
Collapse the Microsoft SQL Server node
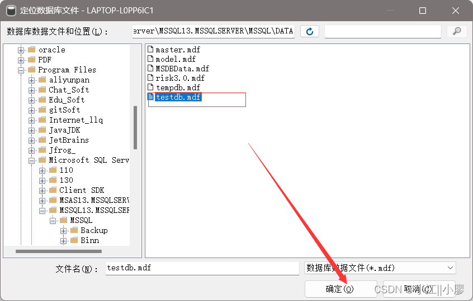coord(31,161)
